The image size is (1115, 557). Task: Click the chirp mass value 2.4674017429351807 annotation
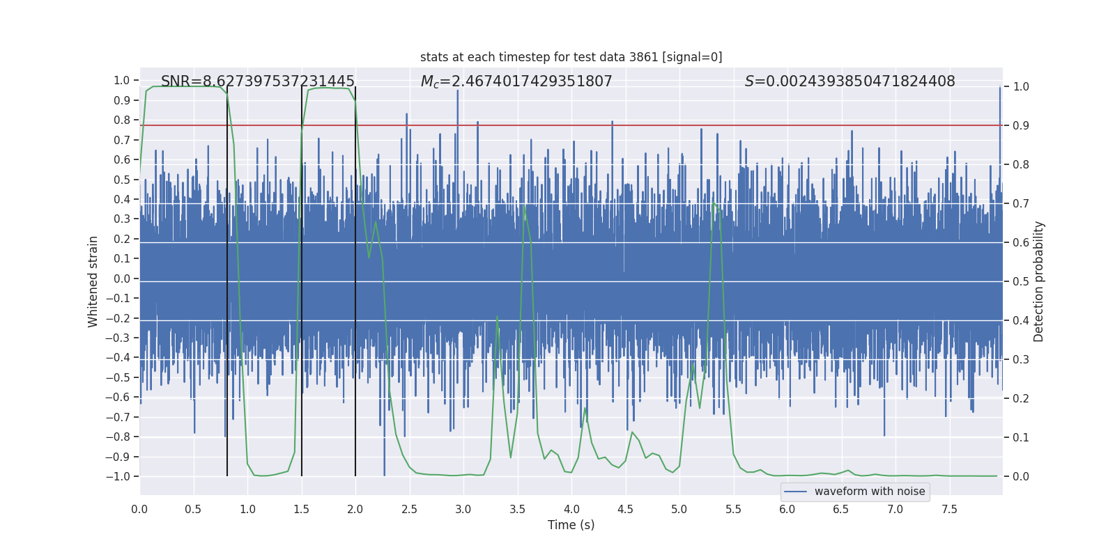pos(516,81)
